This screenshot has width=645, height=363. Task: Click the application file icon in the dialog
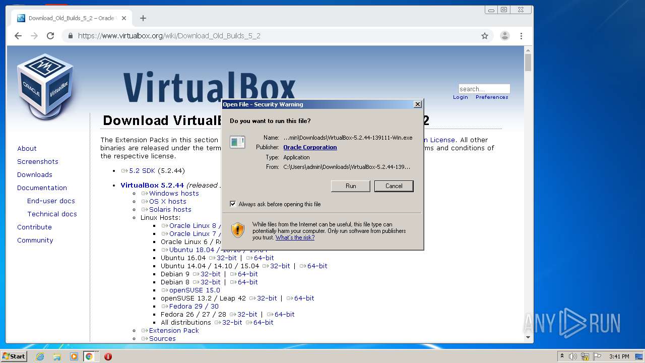click(237, 142)
